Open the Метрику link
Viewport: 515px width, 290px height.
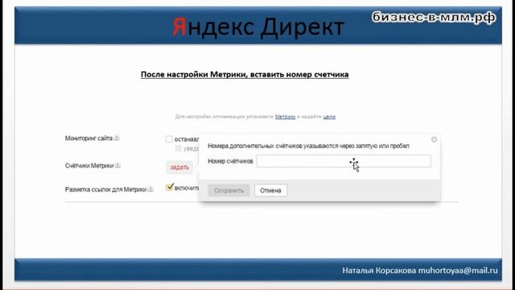coord(285,117)
